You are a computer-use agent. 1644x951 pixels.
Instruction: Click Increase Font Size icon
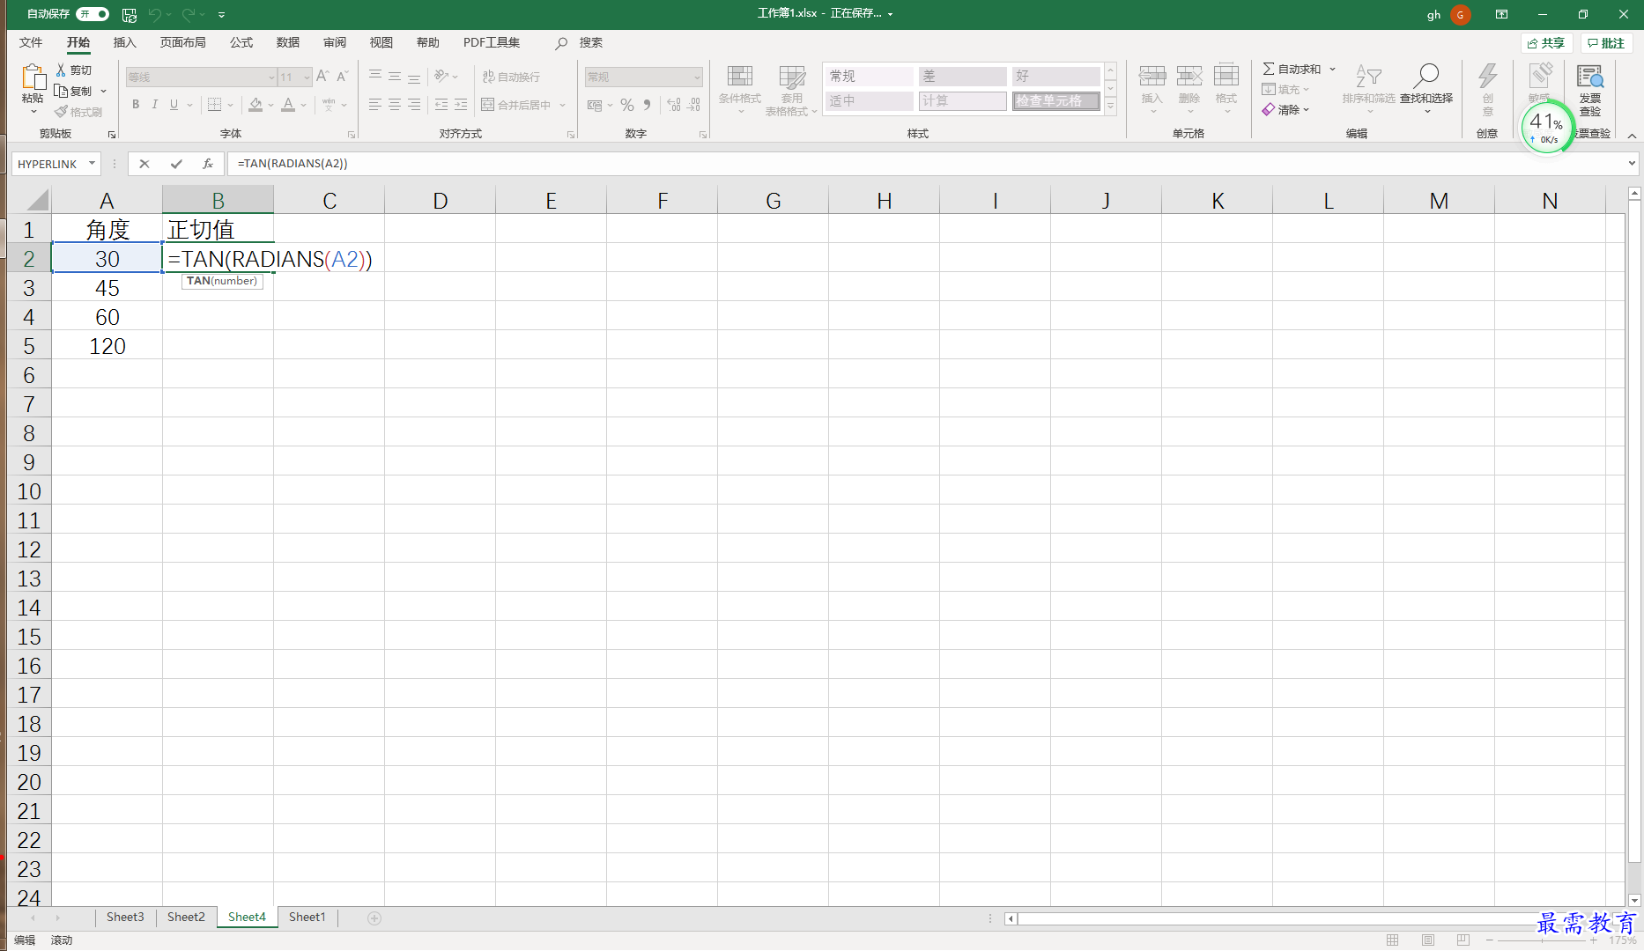click(322, 77)
